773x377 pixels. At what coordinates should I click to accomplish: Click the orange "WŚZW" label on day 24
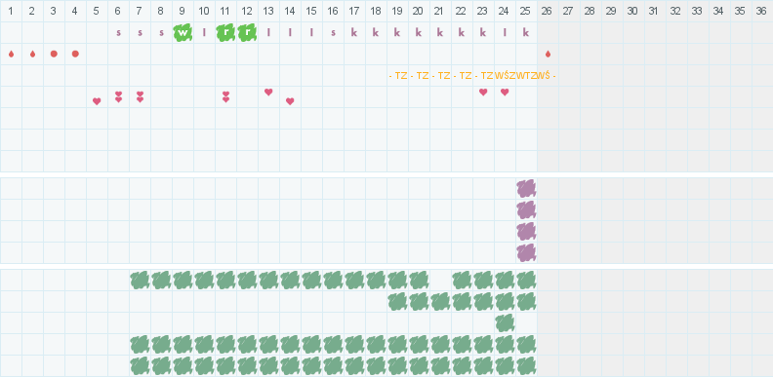[x=506, y=76]
